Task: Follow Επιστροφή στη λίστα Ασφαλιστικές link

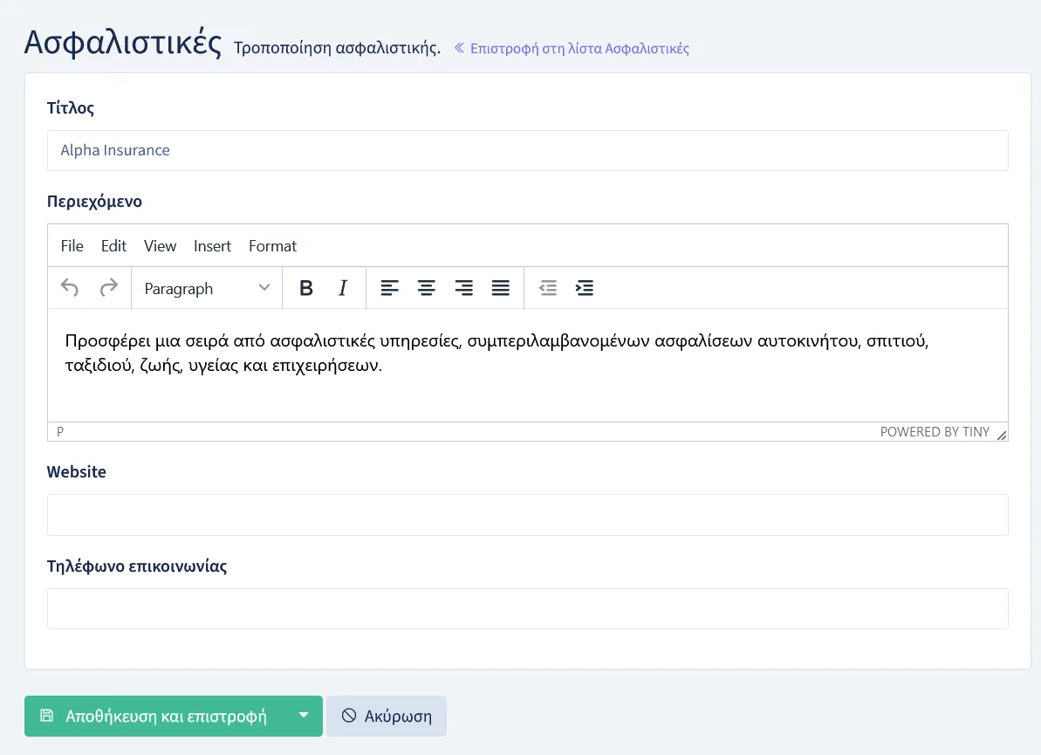Action: click(572, 49)
